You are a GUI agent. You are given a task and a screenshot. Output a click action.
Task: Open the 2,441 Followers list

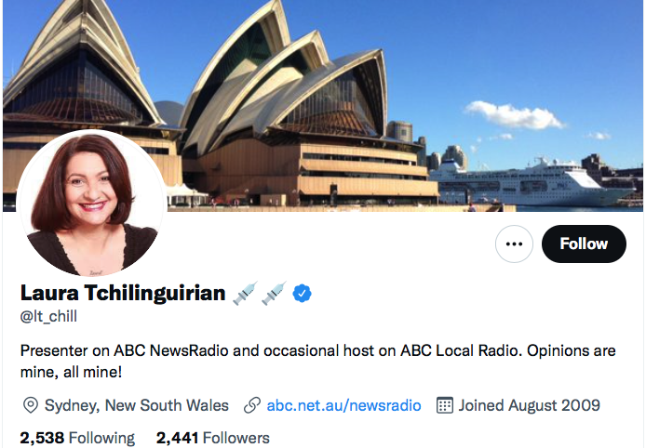point(213,438)
